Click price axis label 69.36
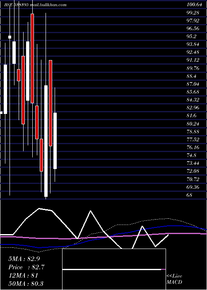The height and width of the screenshot is (290, 207). click(x=193, y=187)
